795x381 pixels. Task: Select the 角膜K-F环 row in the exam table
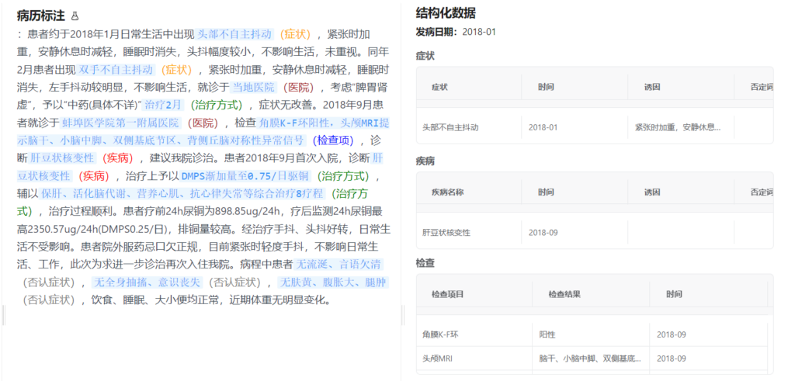point(440,334)
